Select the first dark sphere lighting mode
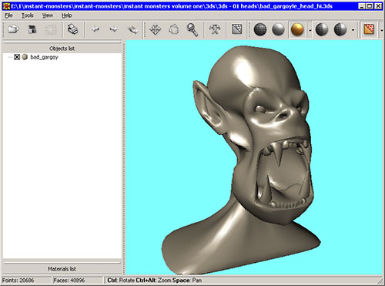Image resolution: width=385 pixels, height=286 pixels. tap(322, 29)
